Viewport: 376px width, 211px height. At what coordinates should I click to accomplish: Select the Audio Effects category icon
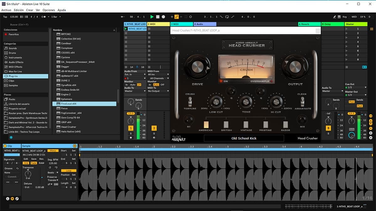[x=6, y=62]
